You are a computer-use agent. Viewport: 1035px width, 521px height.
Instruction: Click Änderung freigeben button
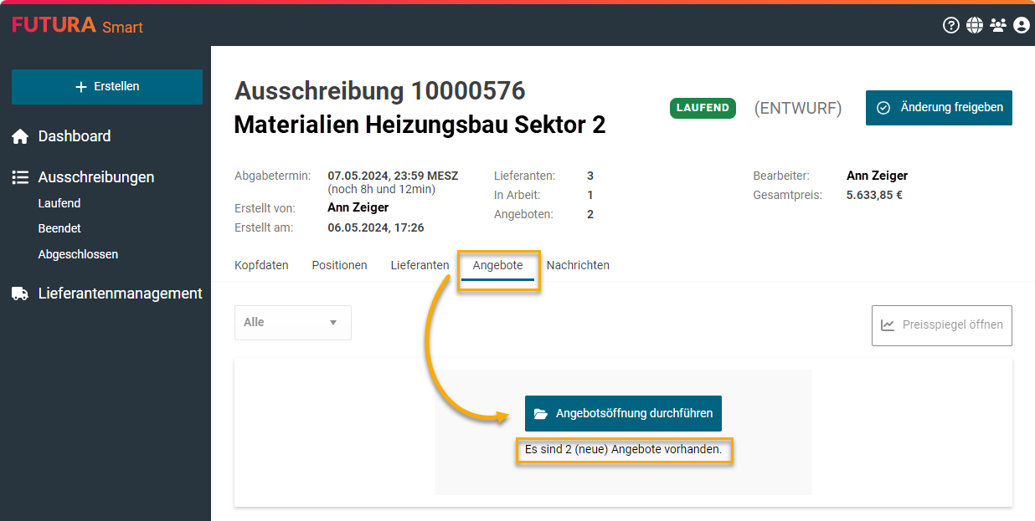tap(939, 108)
